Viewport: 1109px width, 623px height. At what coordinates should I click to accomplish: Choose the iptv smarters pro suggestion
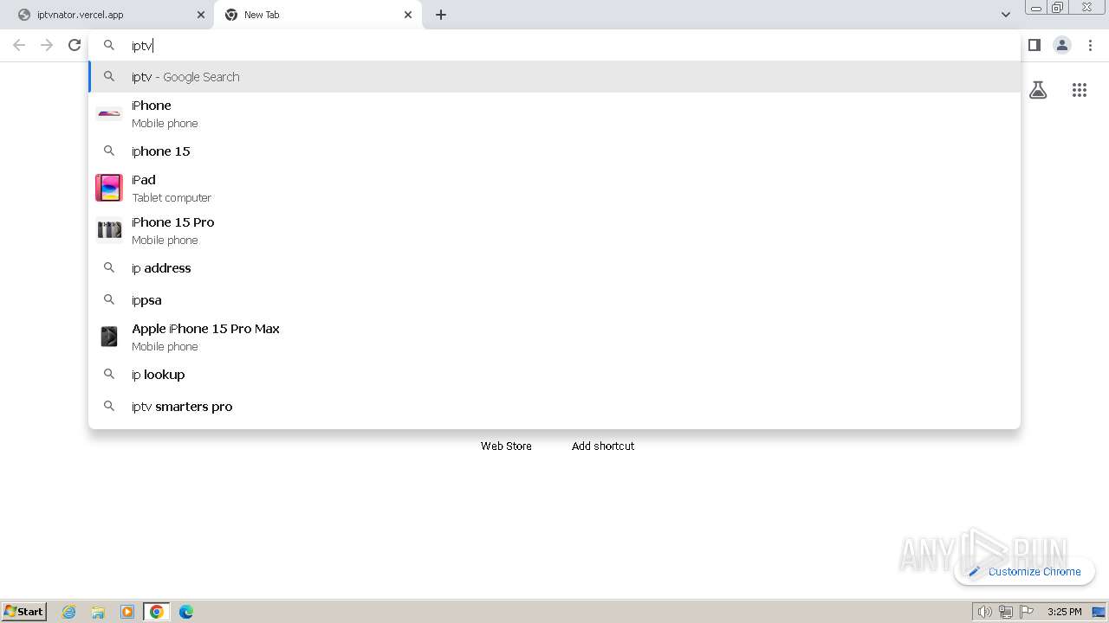pos(554,407)
